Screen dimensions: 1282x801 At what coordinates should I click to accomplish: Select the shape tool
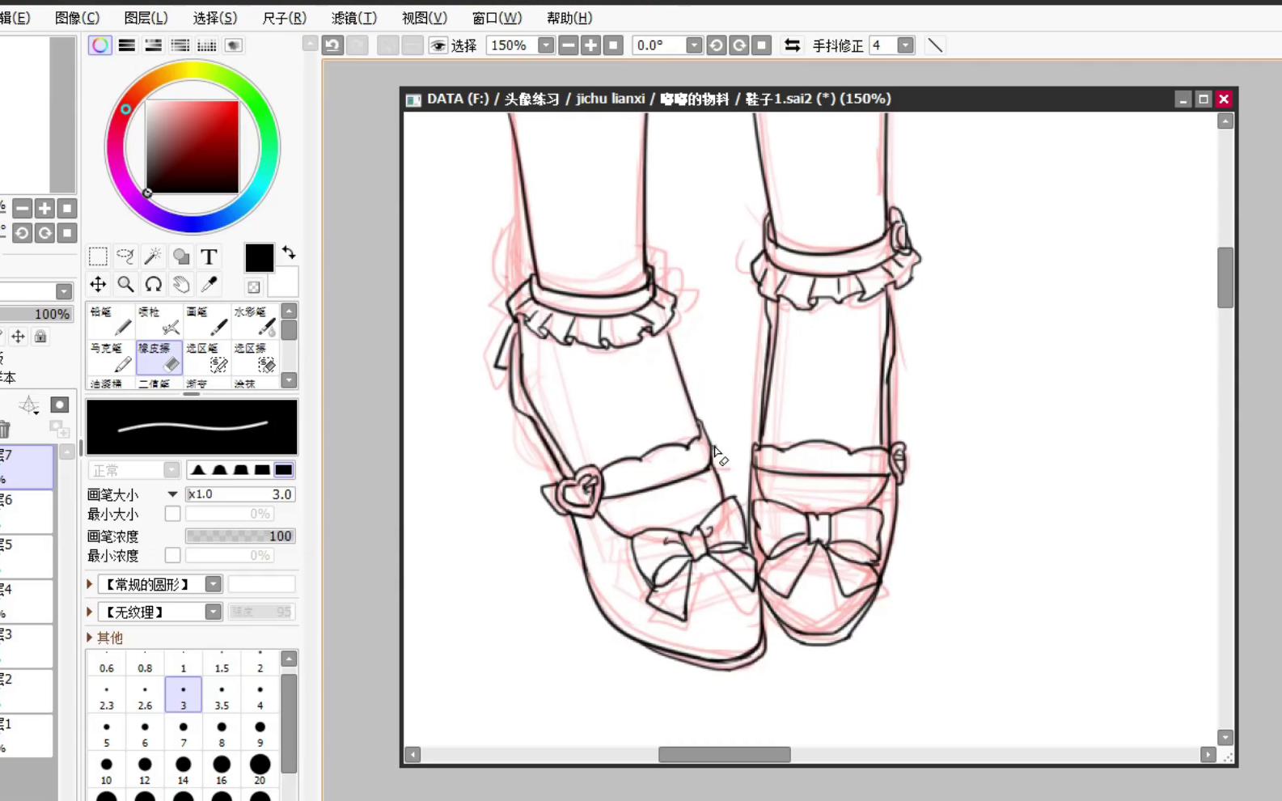point(181,256)
